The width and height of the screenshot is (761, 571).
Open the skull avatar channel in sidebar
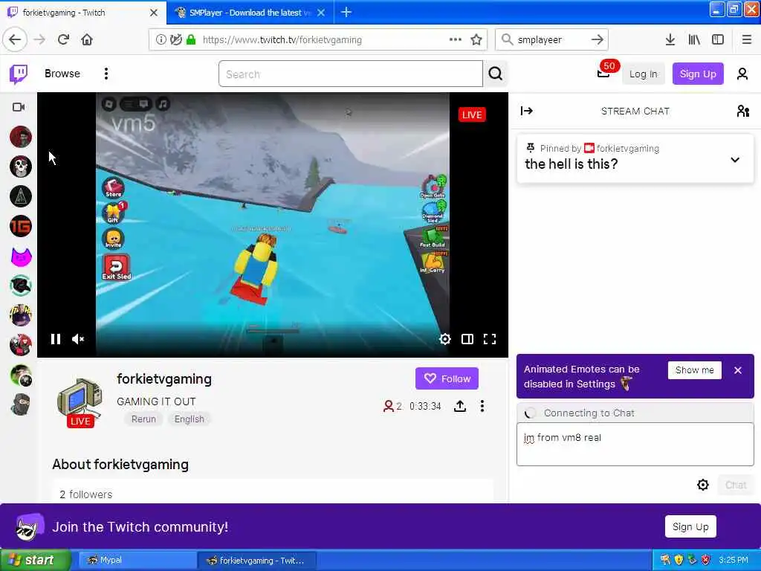[21, 167]
